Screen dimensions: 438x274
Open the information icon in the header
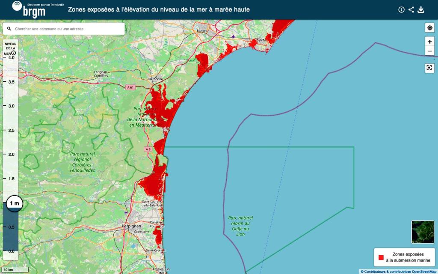pyautogui.click(x=401, y=10)
